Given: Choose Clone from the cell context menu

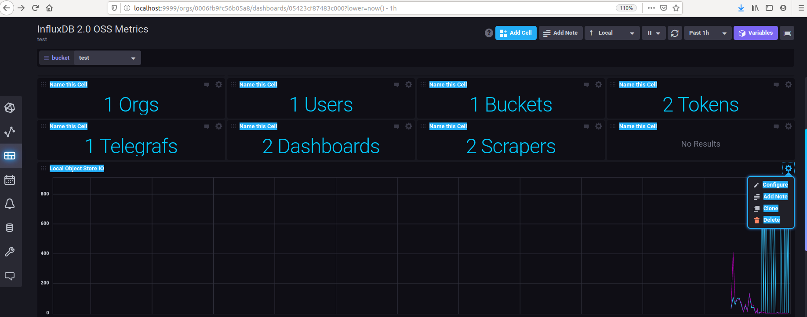Looking at the screenshot, I should click(771, 209).
